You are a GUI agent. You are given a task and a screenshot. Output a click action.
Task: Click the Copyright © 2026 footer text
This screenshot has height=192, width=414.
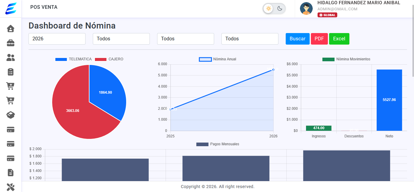tap(217, 187)
